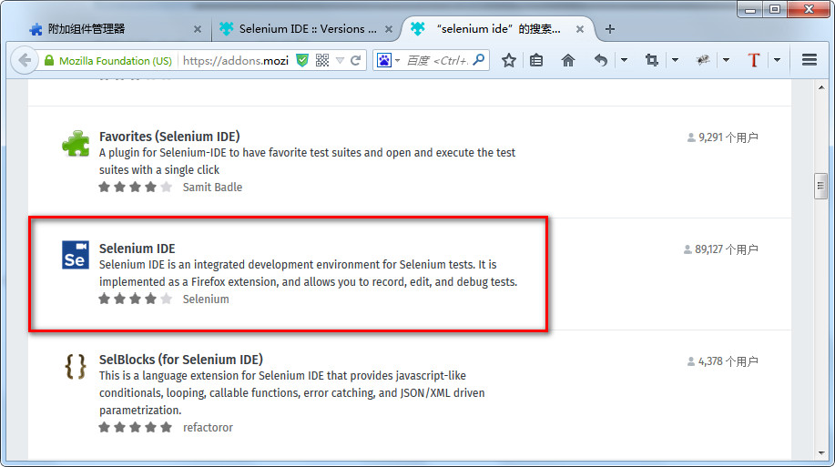Click the red T toolbar icon
The width and height of the screenshot is (835, 467).
tap(754, 60)
